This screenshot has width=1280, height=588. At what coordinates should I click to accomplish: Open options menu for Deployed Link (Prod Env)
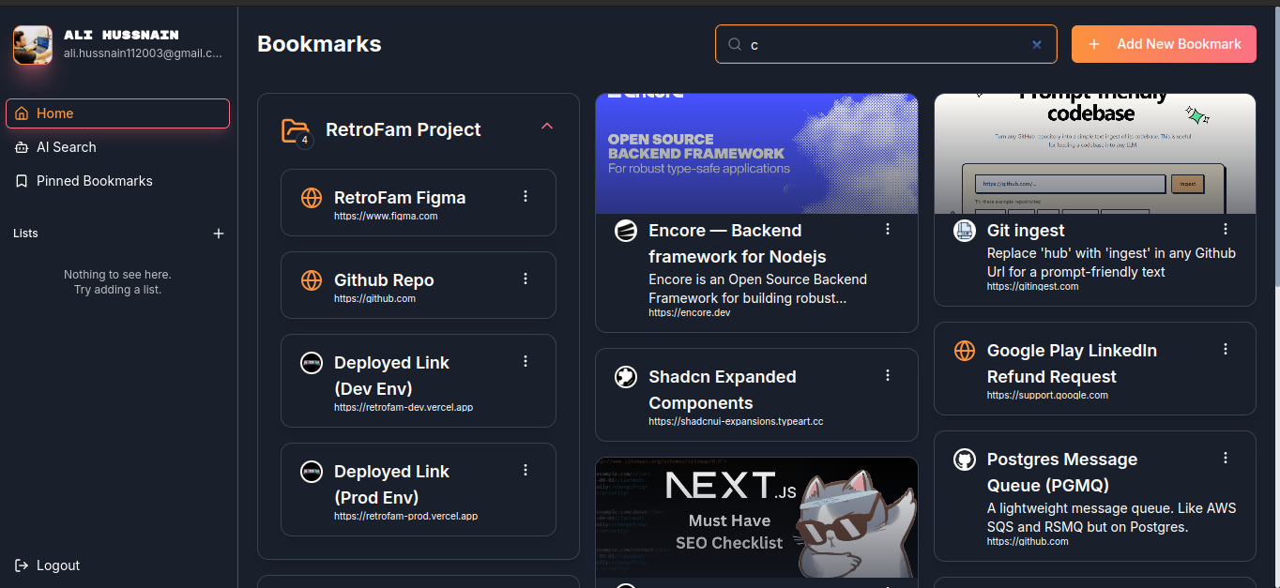point(526,470)
